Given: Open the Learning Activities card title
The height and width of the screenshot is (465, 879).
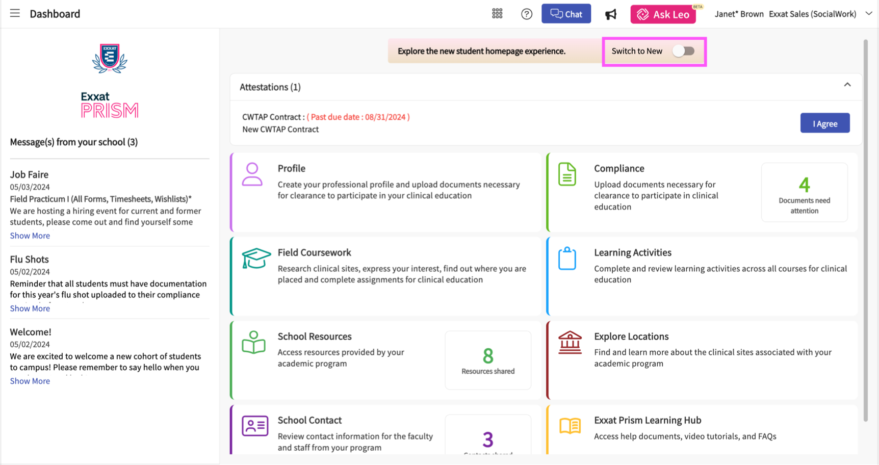Looking at the screenshot, I should (633, 252).
